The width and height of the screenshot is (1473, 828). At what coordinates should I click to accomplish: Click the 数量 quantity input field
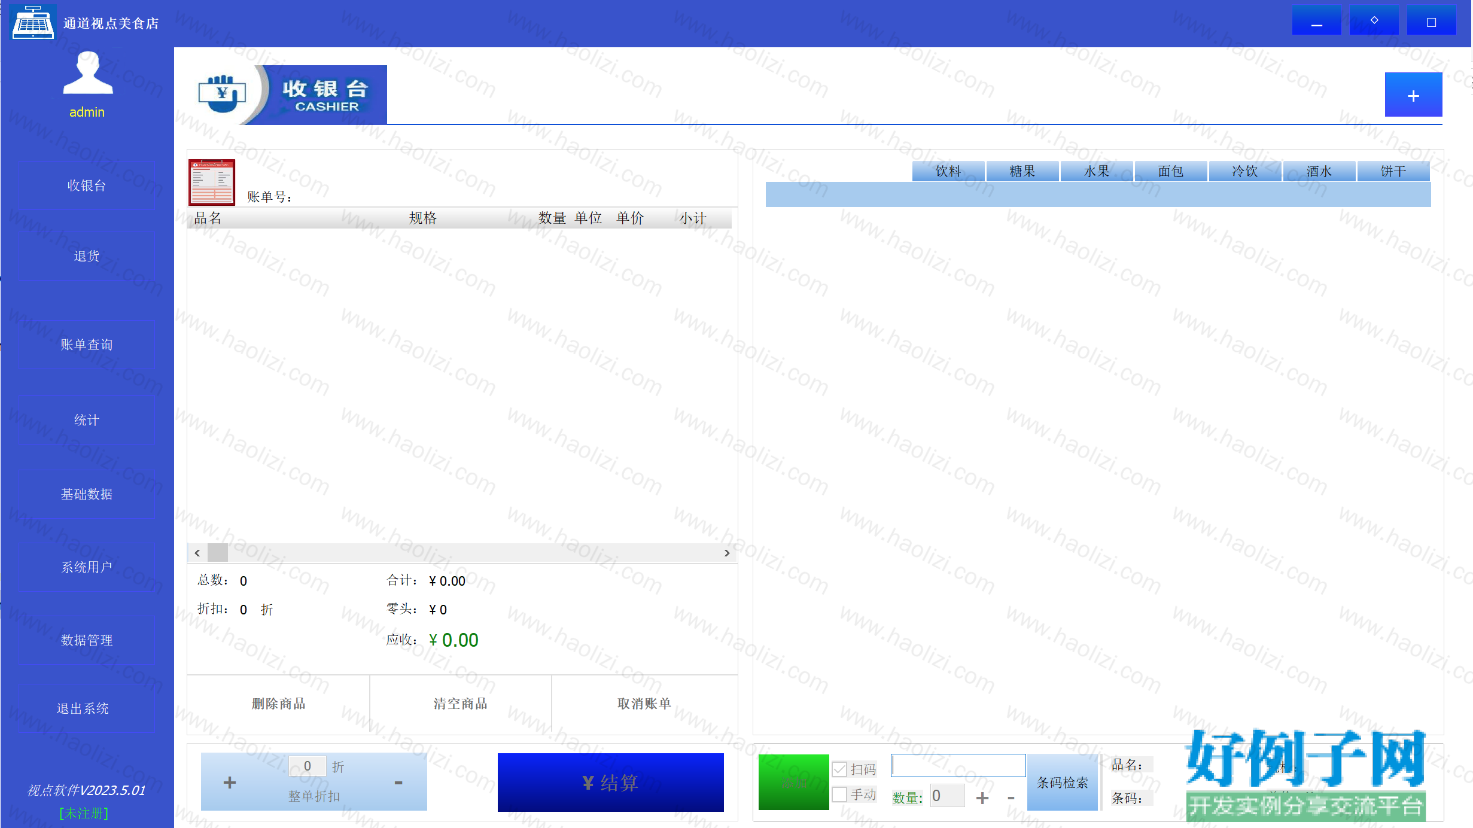pos(947,796)
